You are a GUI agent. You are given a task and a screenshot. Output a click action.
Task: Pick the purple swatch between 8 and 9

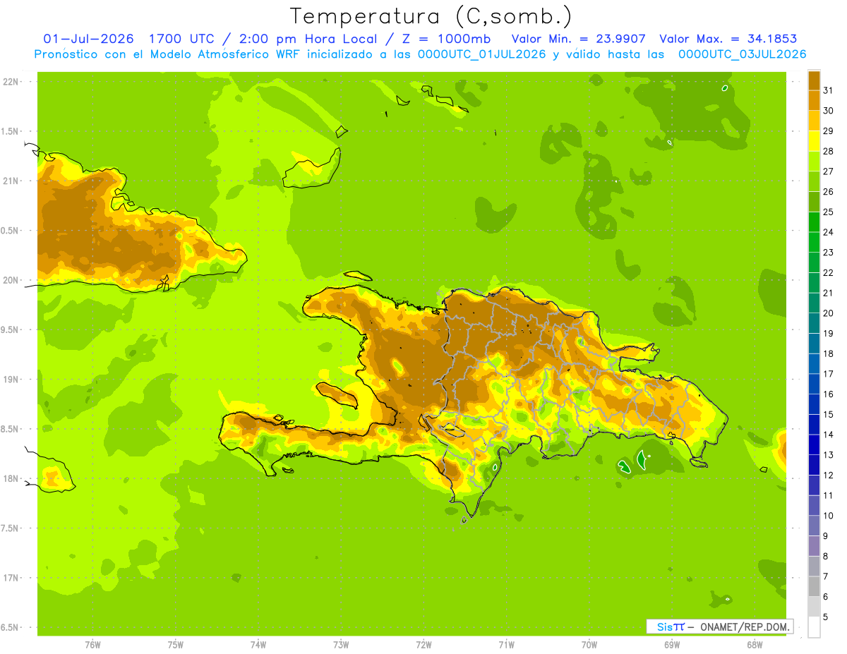pos(814,547)
